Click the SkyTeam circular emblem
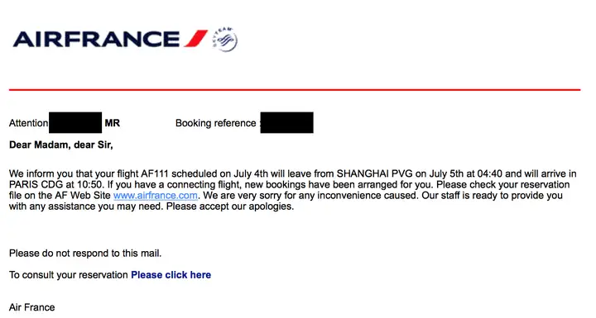This screenshot has width=596, height=318. pyautogui.click(x=225, y=39)
